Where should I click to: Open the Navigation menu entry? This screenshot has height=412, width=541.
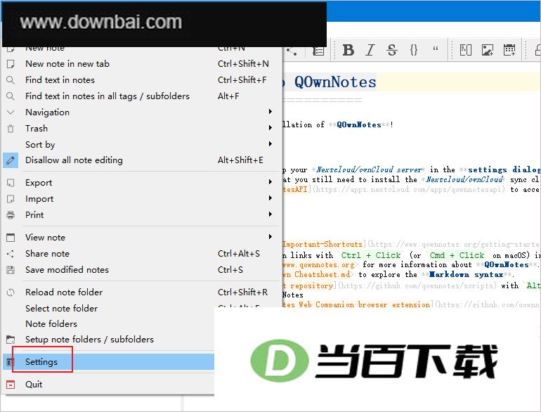[x=143, y=112]
